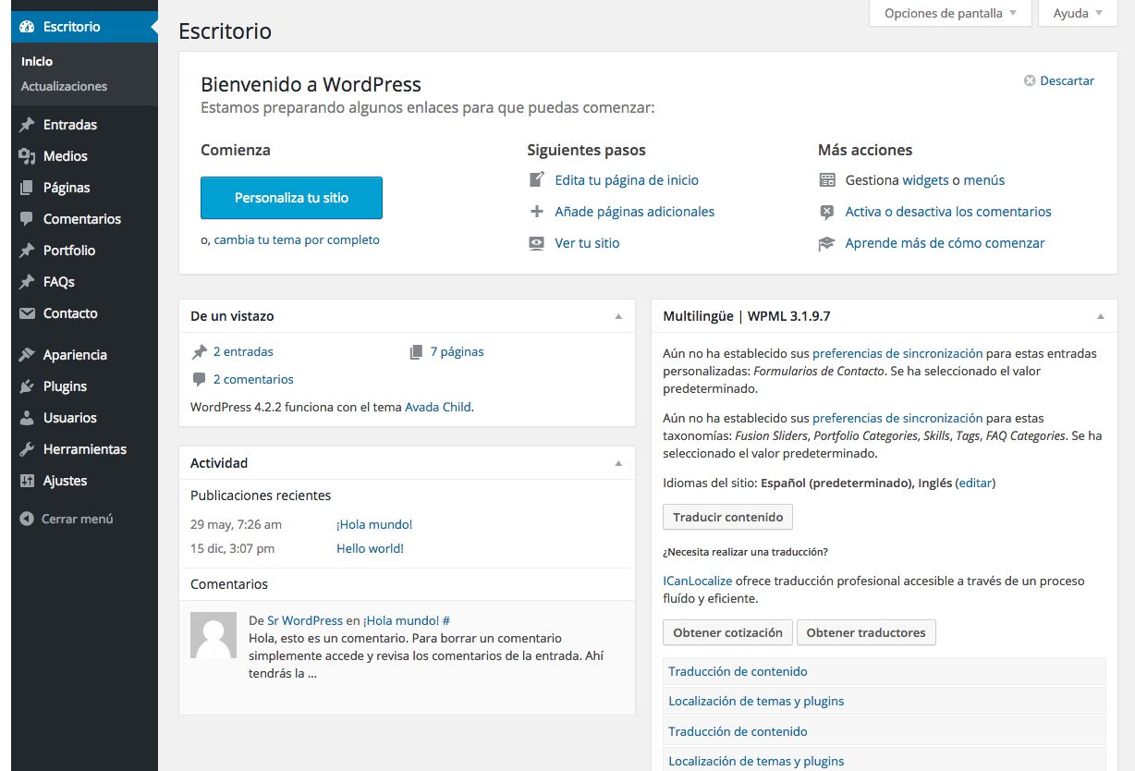Screen dimensions: 1135x771
Task: Click the Plugins plug icon
Action: pos(27,385)
